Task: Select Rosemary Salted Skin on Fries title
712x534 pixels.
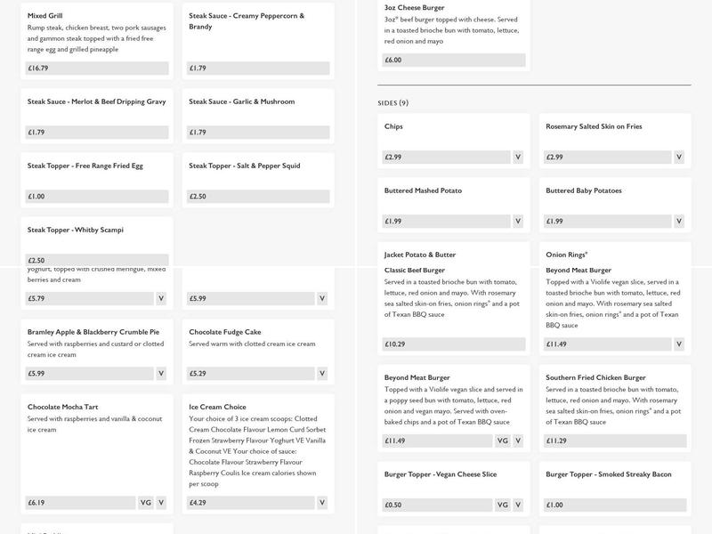Action: (594, 126)
